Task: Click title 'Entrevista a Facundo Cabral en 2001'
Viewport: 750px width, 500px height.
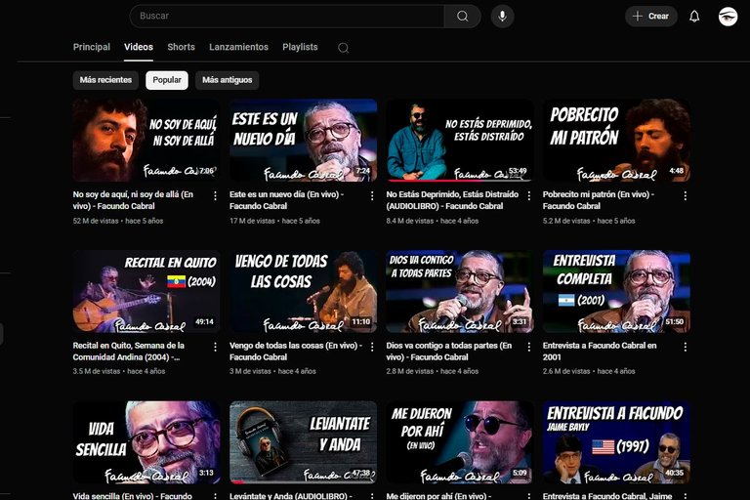Action: tap(600, 352)
